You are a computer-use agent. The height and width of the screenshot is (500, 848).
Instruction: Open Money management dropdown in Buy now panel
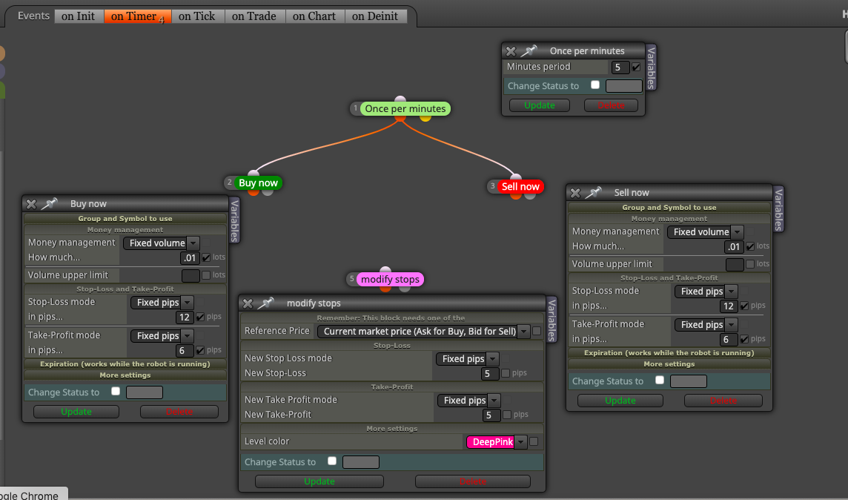tap(161, 243)
